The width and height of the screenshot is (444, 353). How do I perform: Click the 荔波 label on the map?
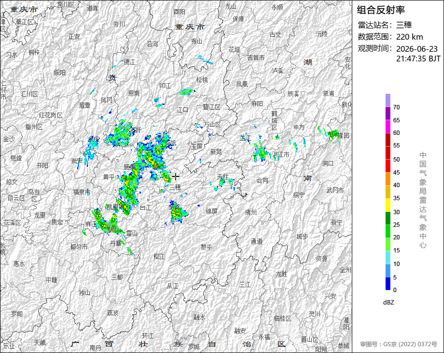pos(112,313)
